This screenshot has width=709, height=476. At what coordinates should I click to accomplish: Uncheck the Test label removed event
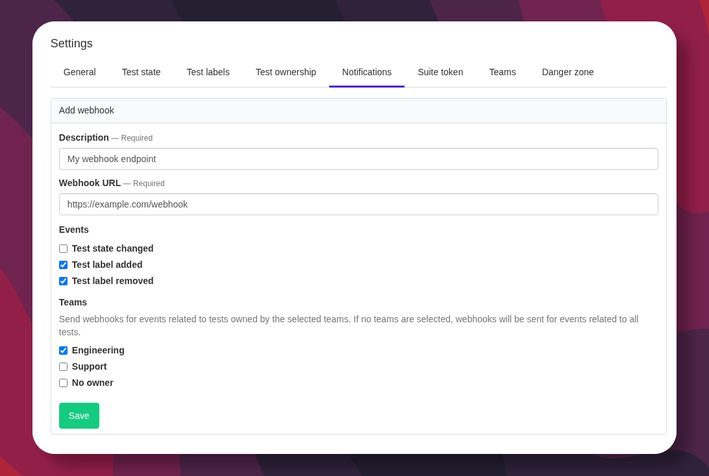click(x=63, y=281)
